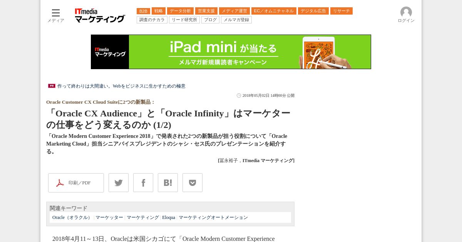Click the マーケティングオートメーション keyword link
This screenshot has width=462, height=242.
tap(213, 217)
